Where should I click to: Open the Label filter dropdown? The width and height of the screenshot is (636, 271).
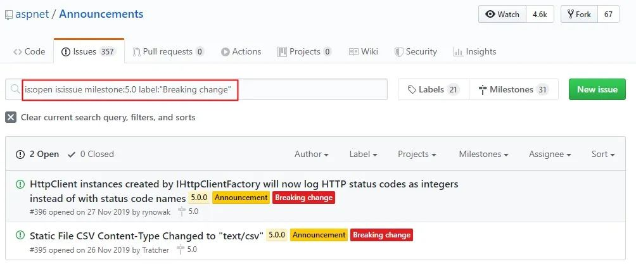tap(363, 154)
